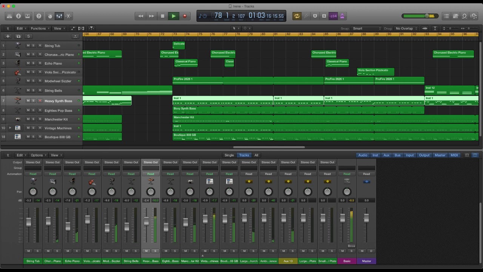The height and width of the screenshot is (272, 483).
Task: Expand the Vintage Machines track stack
Action: 10,128
